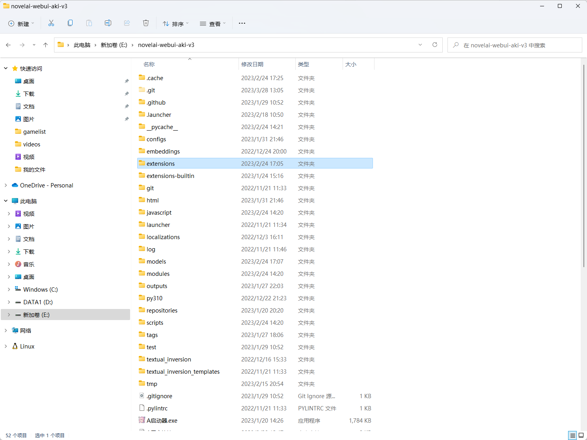Screen dimensions: 587x440
Task: Sort by 类型 column header
Action: [x=304, y=64]
